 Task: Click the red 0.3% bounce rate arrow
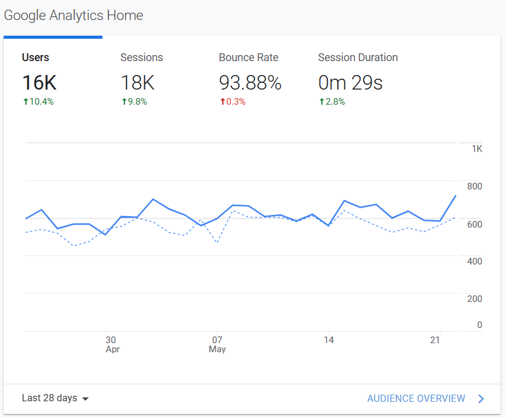[233, 101]
